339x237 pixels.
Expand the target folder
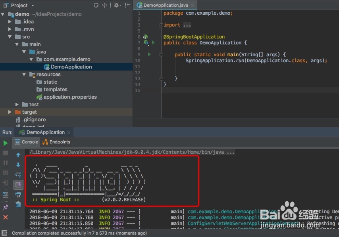(x=10, y=112)
